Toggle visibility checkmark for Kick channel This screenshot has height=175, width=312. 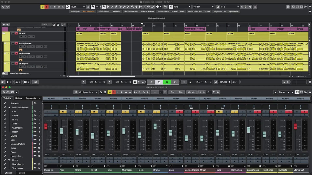5,111
